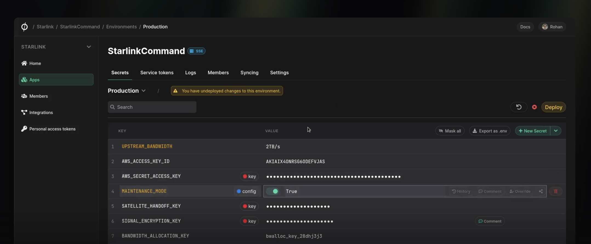The height and width of the screenshot is (244, 591).
Task: Switch to the Secrets tab
Action: click(x=120, y=73)
